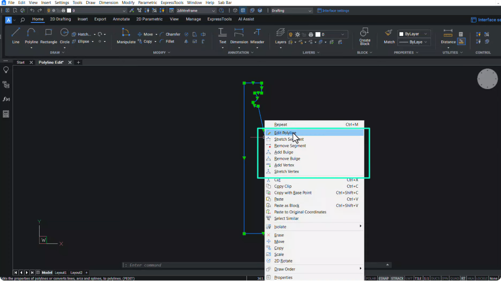Screen dimensions: 501x281
Task: Click the Chamfer tool
Action: [x=170, y=34]
